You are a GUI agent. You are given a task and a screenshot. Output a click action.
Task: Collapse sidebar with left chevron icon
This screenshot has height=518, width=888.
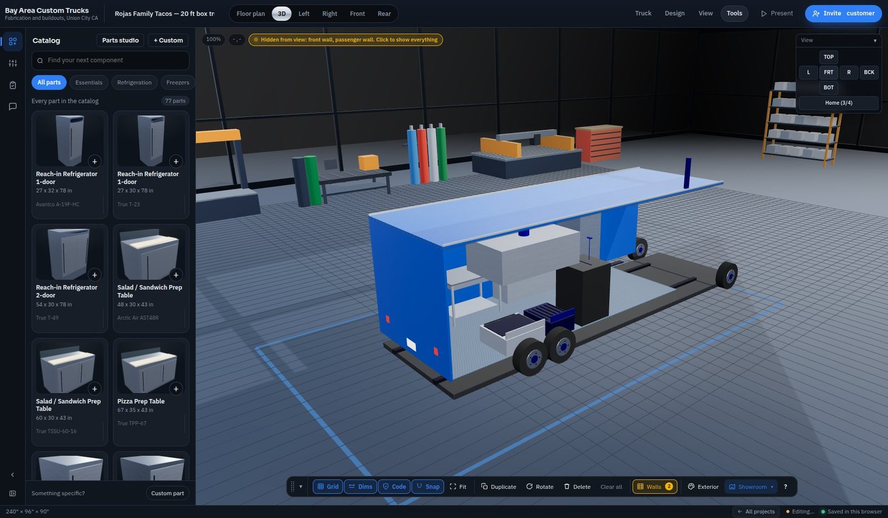coord(13,475)
